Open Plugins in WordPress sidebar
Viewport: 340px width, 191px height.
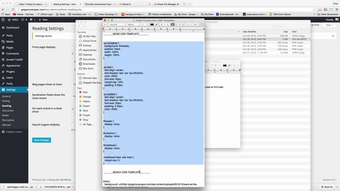[x=11, y=72]
